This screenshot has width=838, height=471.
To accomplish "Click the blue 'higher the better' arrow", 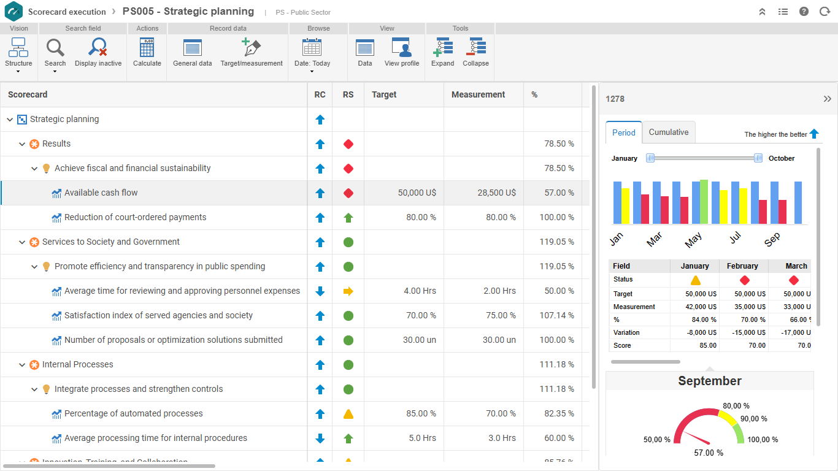I will (x=814, y=134).
